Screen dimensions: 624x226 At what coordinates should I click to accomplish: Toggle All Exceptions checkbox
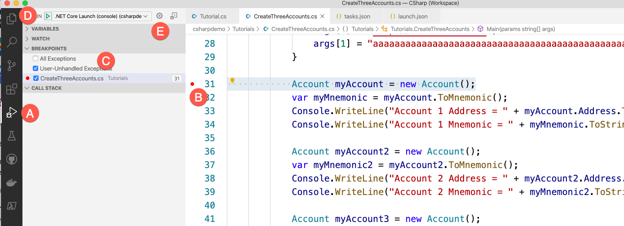(35, 59)
